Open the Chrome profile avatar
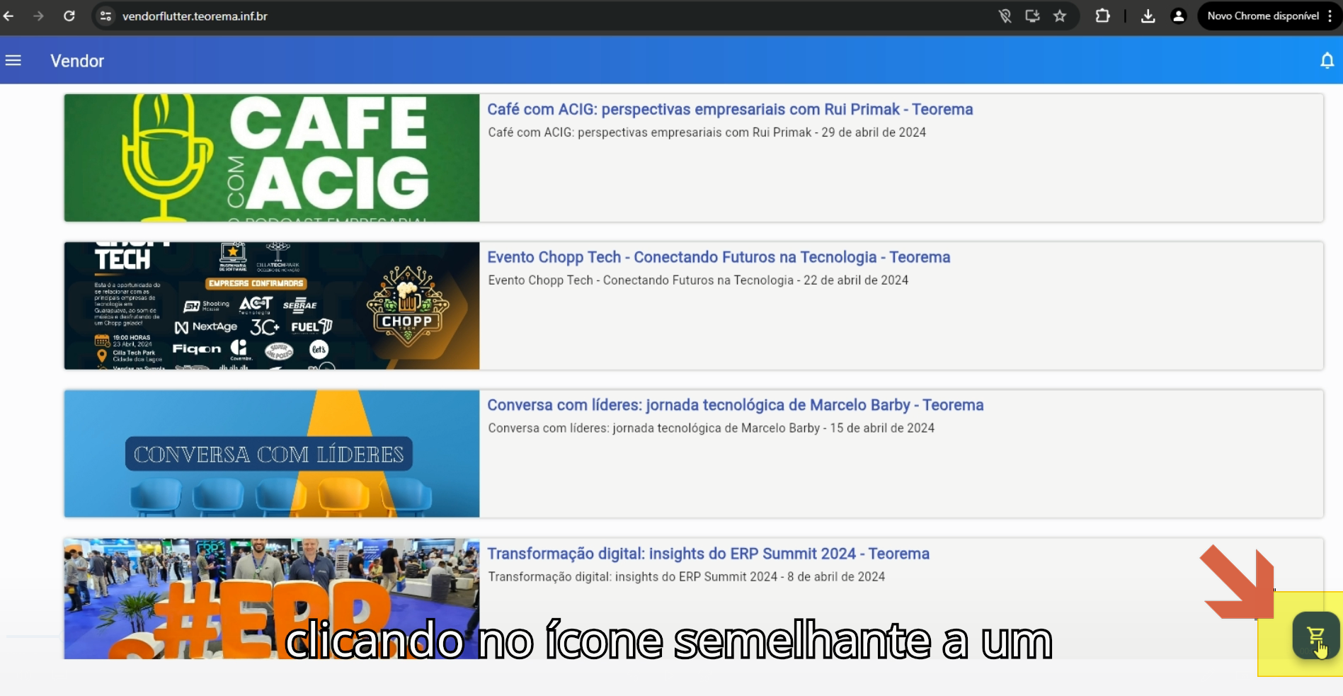The width and height of the screenshot is (1343, 696). click(x=1178, y=16)
